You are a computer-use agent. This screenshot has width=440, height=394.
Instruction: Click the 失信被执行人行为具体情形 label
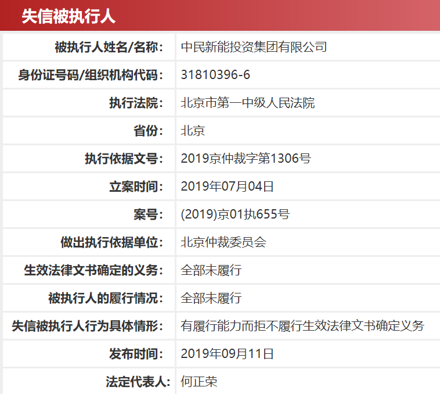click(x=88, y=326)
